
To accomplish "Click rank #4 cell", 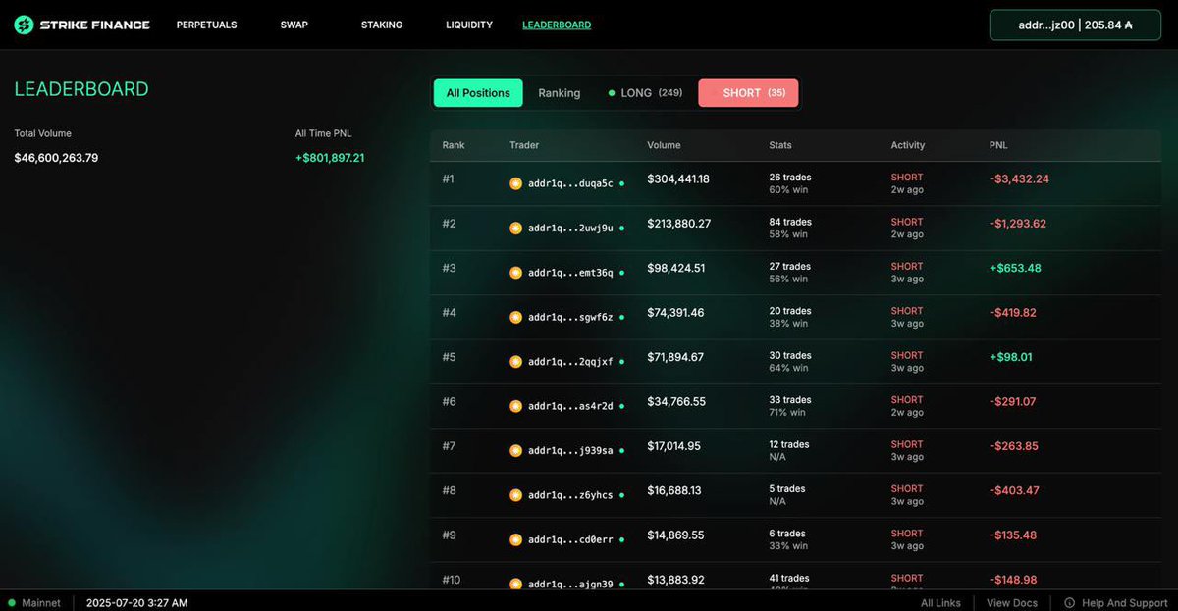I will [449, 313].
